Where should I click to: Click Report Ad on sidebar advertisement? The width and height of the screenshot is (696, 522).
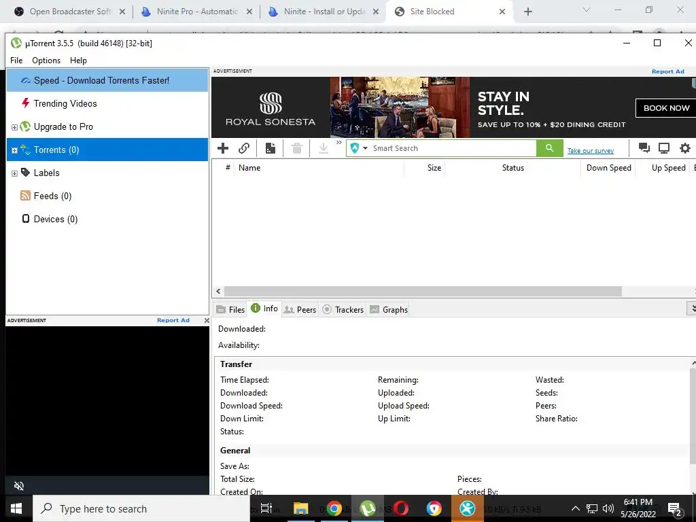click(x=173, y=320)
